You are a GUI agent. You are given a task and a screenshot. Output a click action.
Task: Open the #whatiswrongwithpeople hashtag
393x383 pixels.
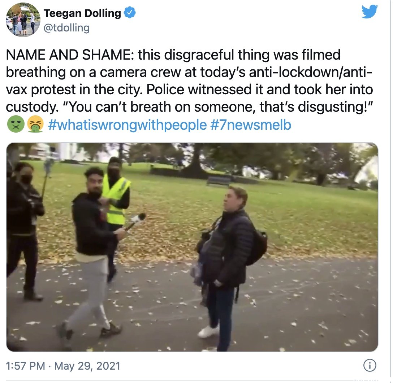tap(127, 125)
